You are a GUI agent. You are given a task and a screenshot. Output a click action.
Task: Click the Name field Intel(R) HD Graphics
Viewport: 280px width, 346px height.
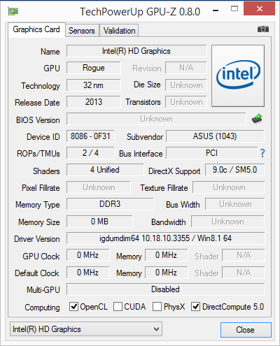(136, 51)
